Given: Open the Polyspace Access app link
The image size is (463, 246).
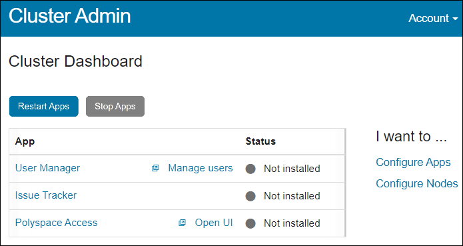Looking at the screenshot, I should [x=56, y=223].
